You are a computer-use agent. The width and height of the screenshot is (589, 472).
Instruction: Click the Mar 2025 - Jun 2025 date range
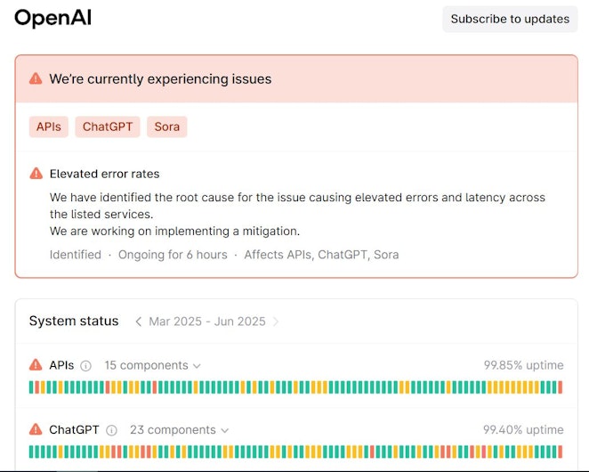207,321
